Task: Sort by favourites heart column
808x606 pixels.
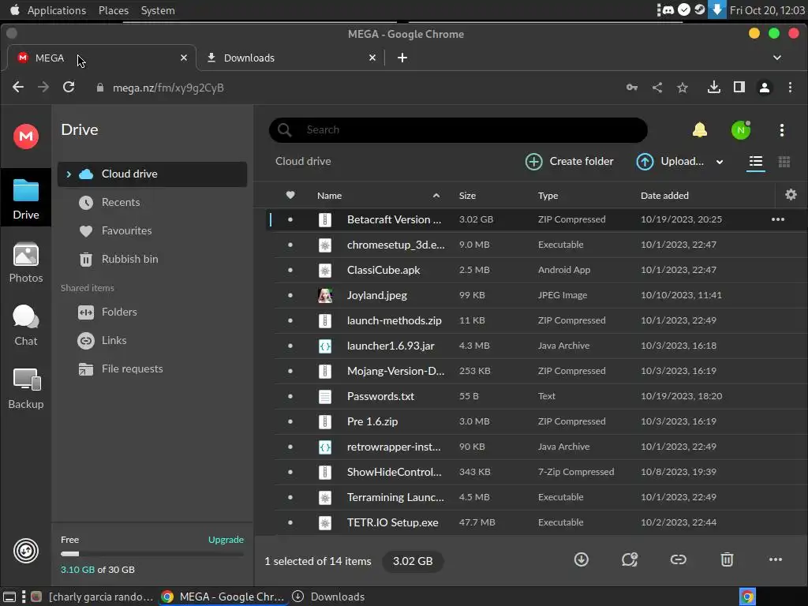Action: tap(290, 195)
